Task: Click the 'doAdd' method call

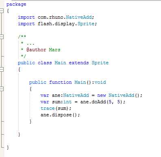Action: point(99,102)
